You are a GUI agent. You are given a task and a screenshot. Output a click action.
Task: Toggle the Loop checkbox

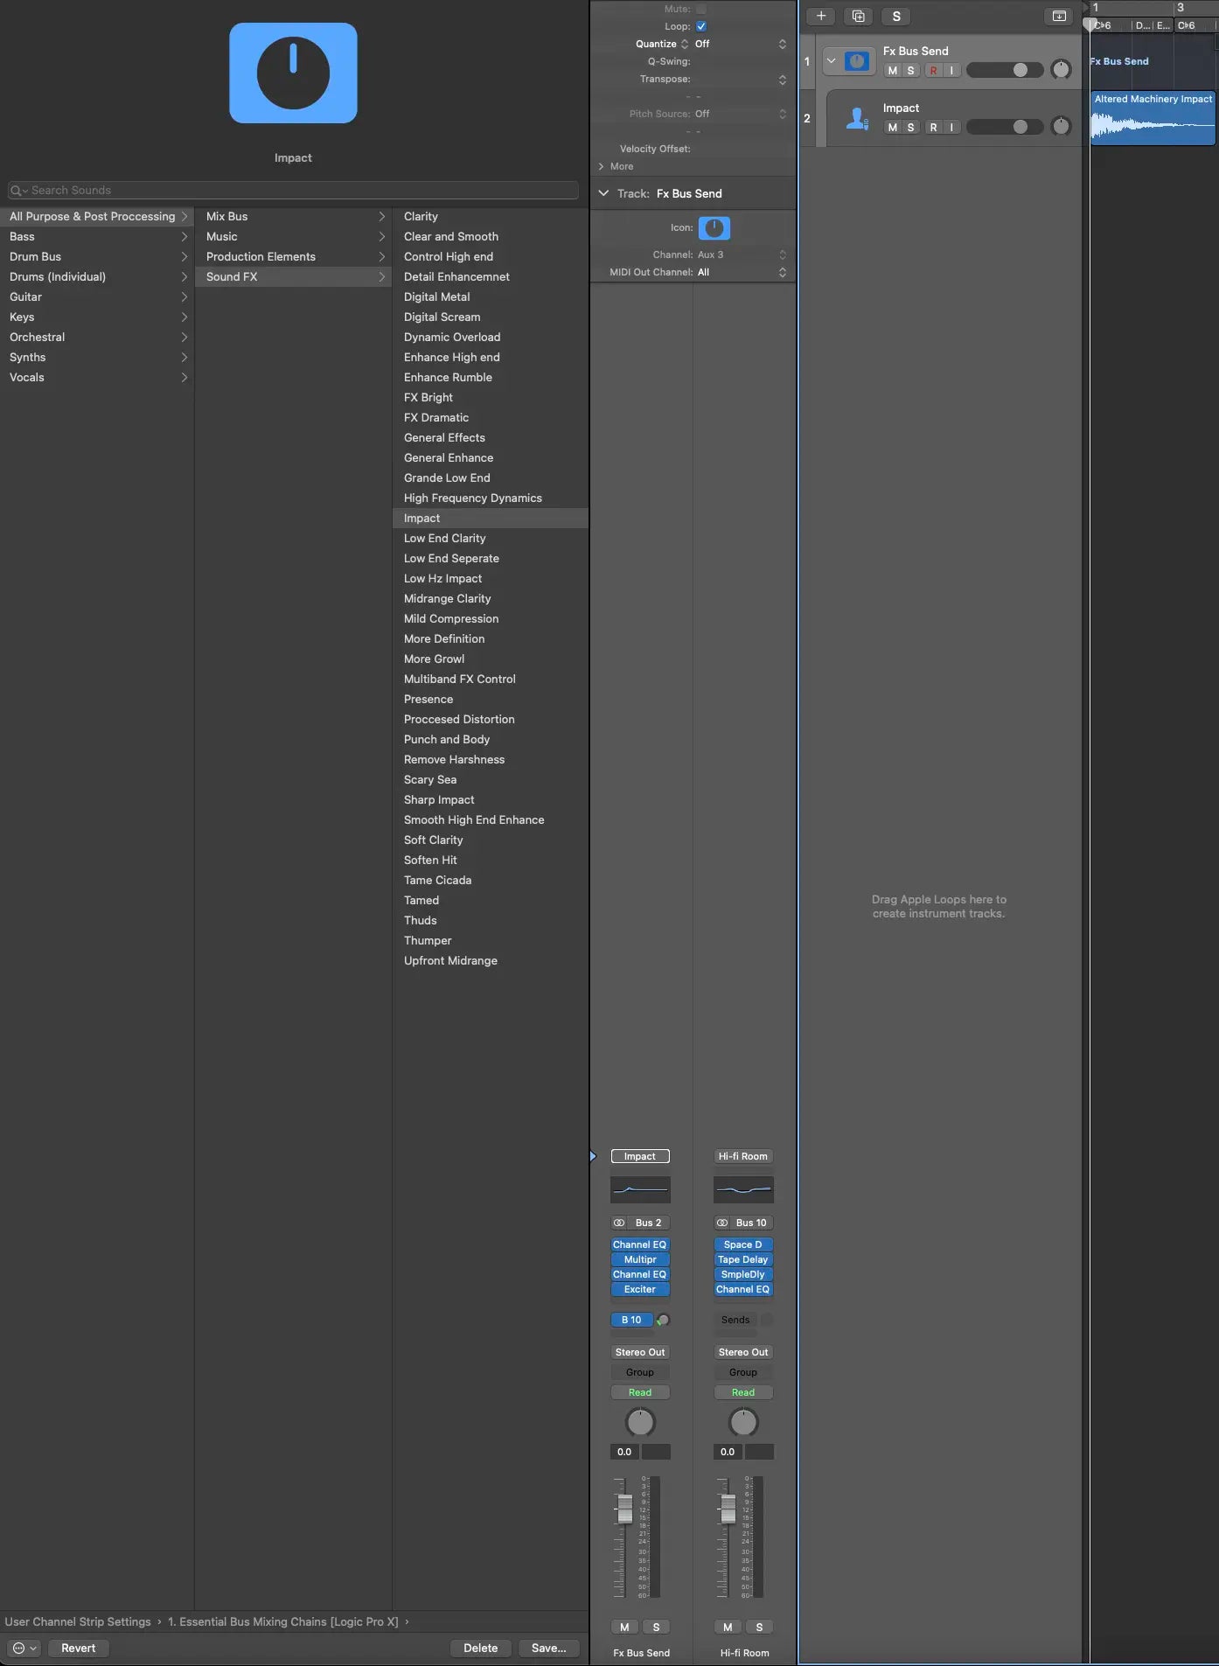click(701, 26)
